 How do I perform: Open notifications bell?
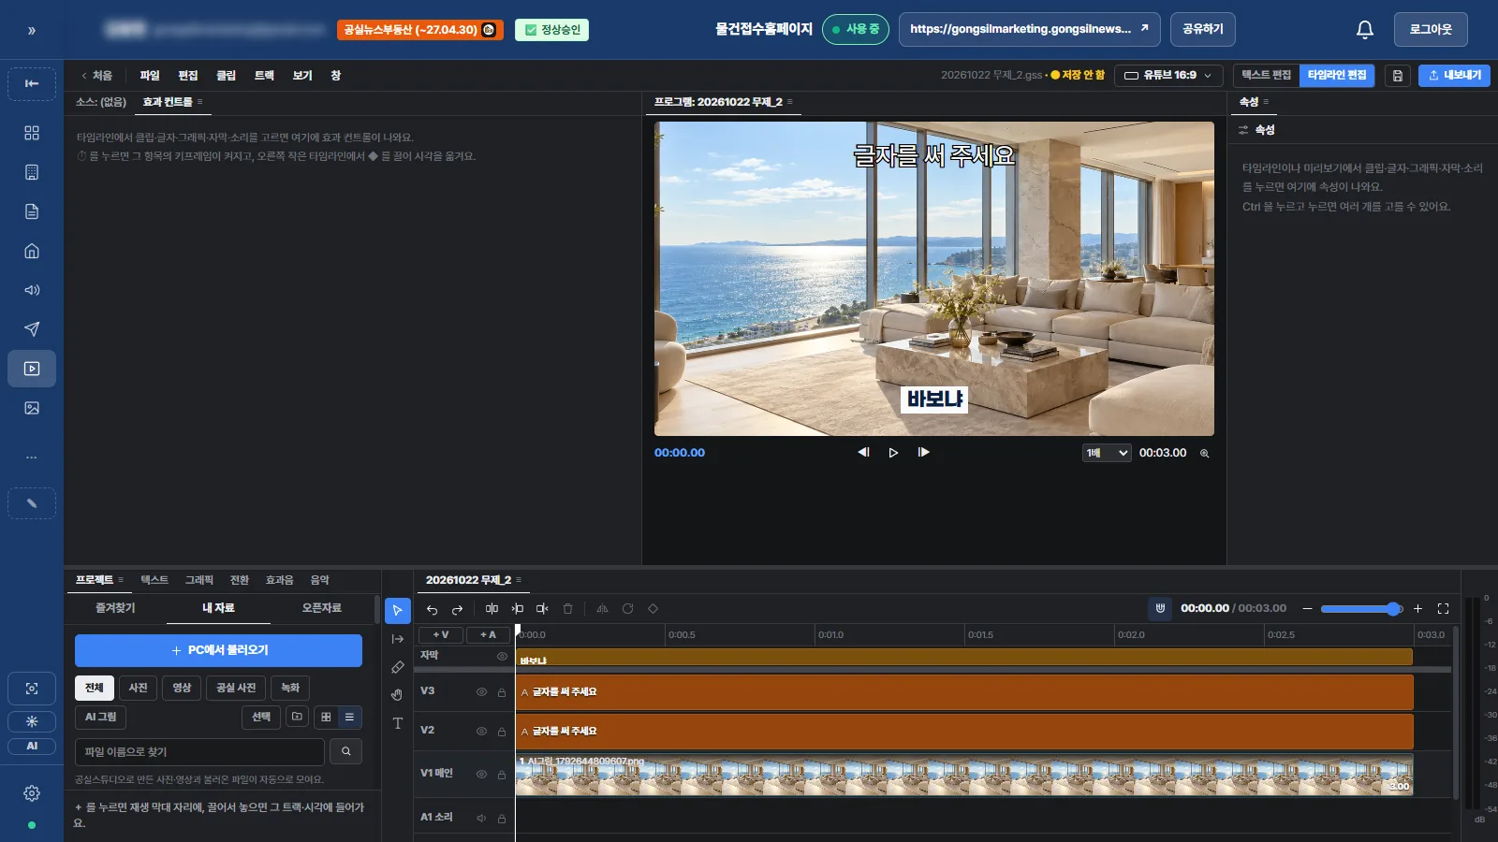click(1365, 30)
